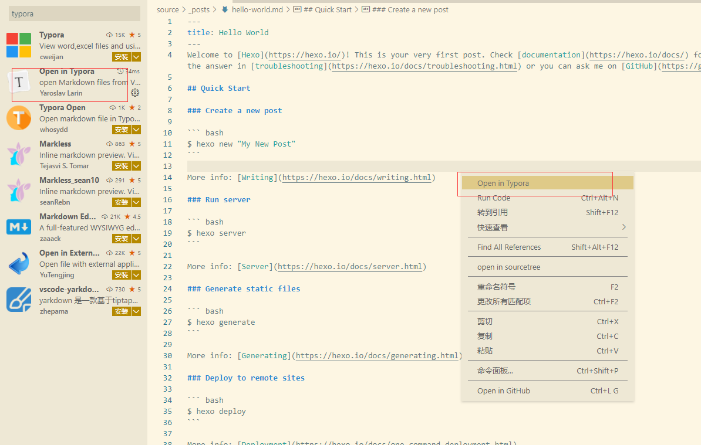This screenshot has width=701, height=445.
Task: Install Open in External App by YuTengjing
Action: pyautogui.click(x=122, y=276)
